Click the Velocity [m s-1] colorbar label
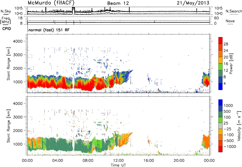Screen dimensions: 242x167 click(239, 126)
